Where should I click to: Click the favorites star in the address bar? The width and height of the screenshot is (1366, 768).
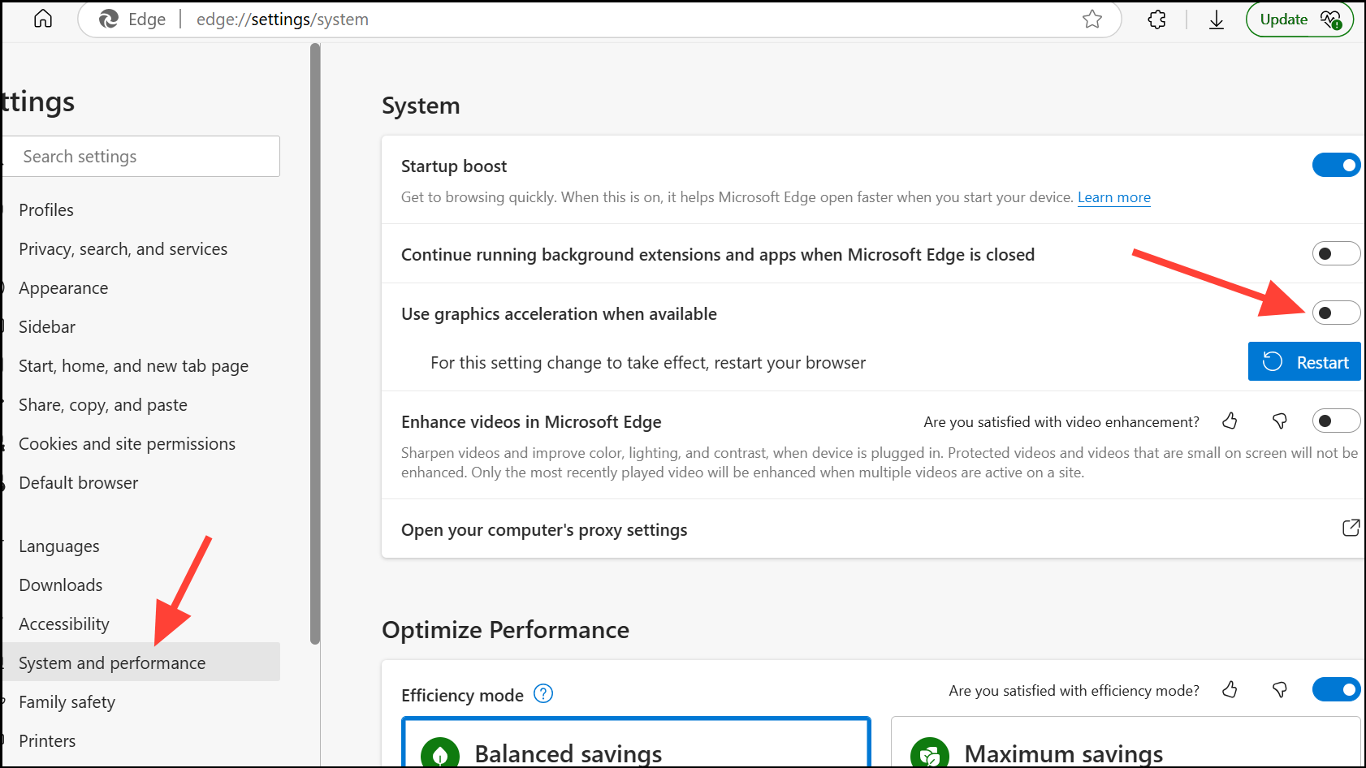click(1092, 19)
